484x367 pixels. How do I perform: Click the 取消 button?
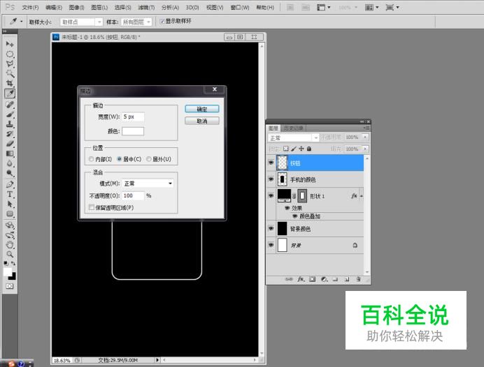point(202,121)
